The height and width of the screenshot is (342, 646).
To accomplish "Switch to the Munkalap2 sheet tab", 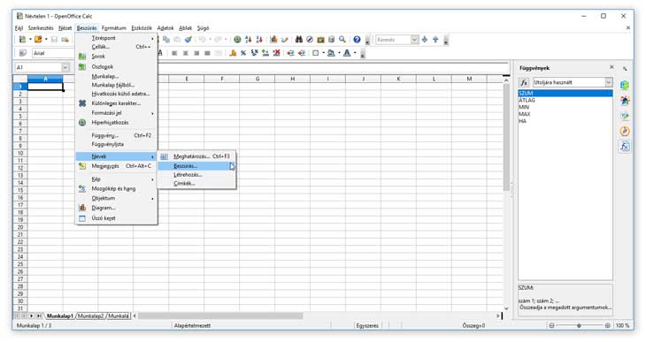I will pos(91,316).
